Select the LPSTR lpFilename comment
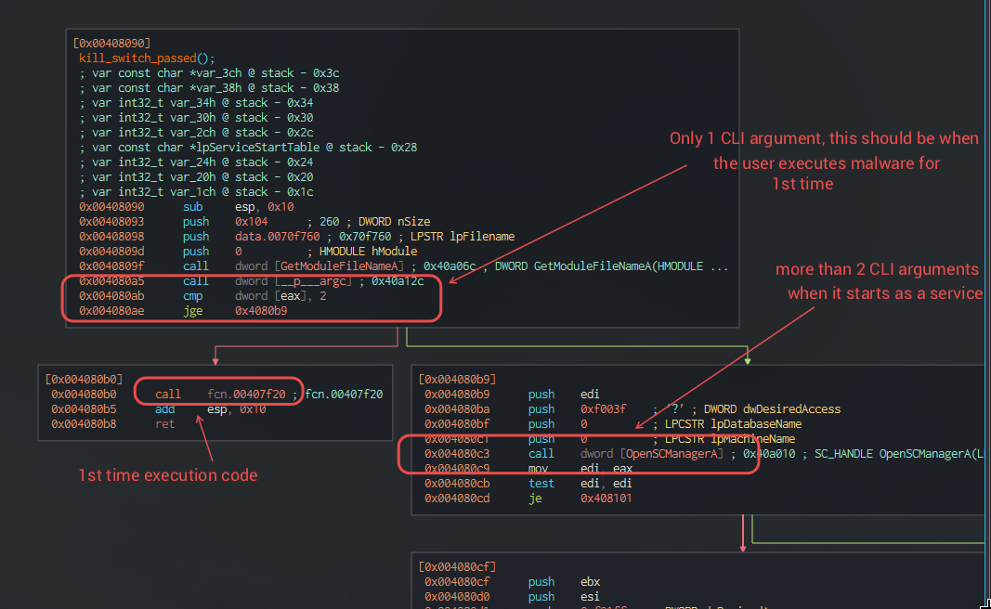This screenshot has height=609, width=991. pyautogui.click(x=463, y=237)
